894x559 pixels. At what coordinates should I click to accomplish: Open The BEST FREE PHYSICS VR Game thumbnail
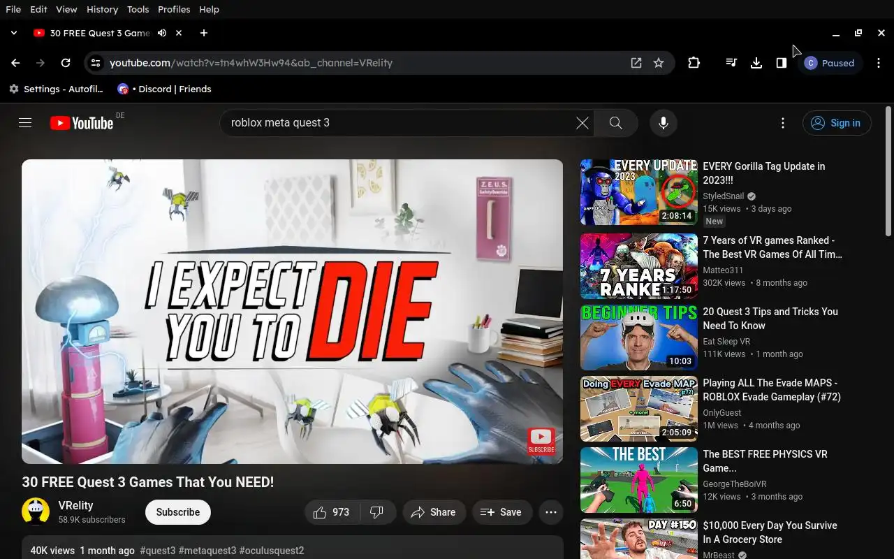click(x=639, y=480)
